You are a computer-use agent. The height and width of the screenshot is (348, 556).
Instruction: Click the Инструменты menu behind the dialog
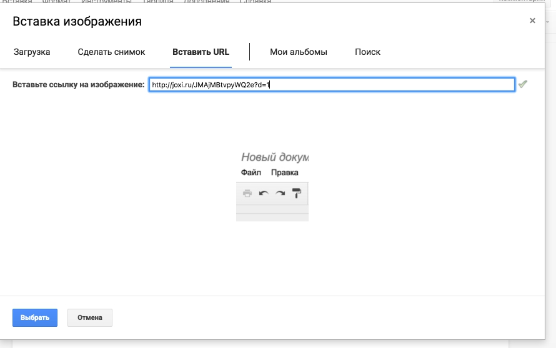tap(106, 2)
